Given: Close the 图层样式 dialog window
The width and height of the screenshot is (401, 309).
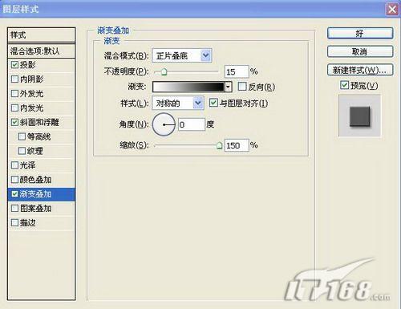Looking at the screenshot, I should tap(392, 10).
